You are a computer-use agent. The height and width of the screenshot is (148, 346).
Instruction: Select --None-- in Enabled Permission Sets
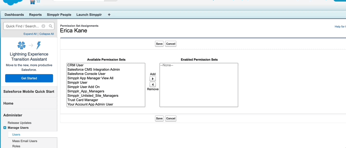tap(199, 65)
